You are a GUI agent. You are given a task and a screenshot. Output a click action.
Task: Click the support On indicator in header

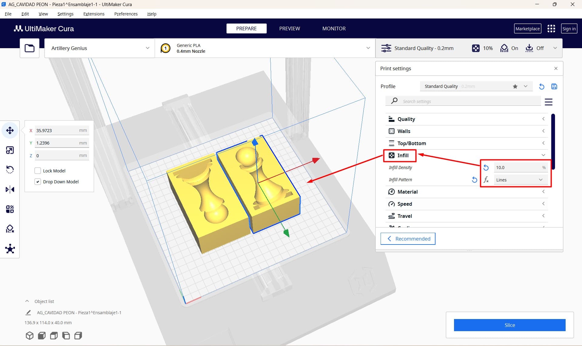(x=509, y=48)
